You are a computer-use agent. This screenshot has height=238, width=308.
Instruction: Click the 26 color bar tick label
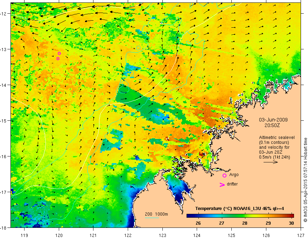[x=198, y=223]
